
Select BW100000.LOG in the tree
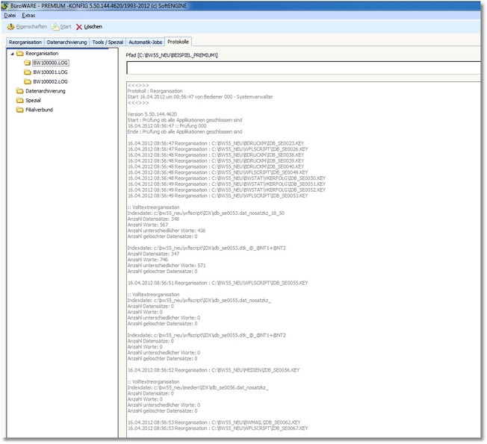(51, 63)
